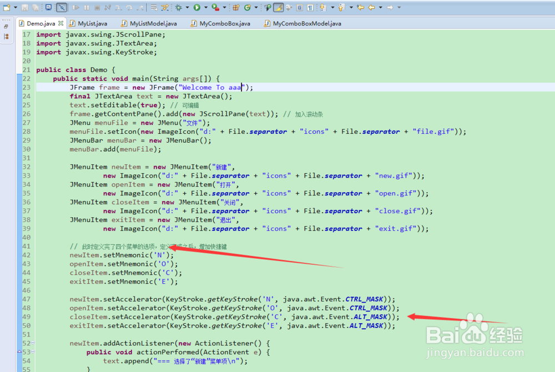Navigate Forward with grey arrow
Screen dimensions: 555x372
coord(390,7)
